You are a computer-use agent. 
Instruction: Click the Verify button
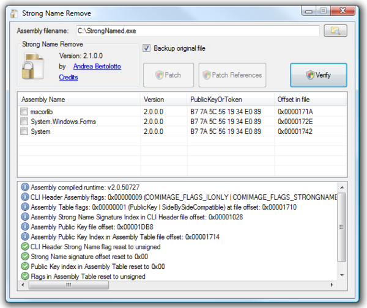tap(319, 75)
